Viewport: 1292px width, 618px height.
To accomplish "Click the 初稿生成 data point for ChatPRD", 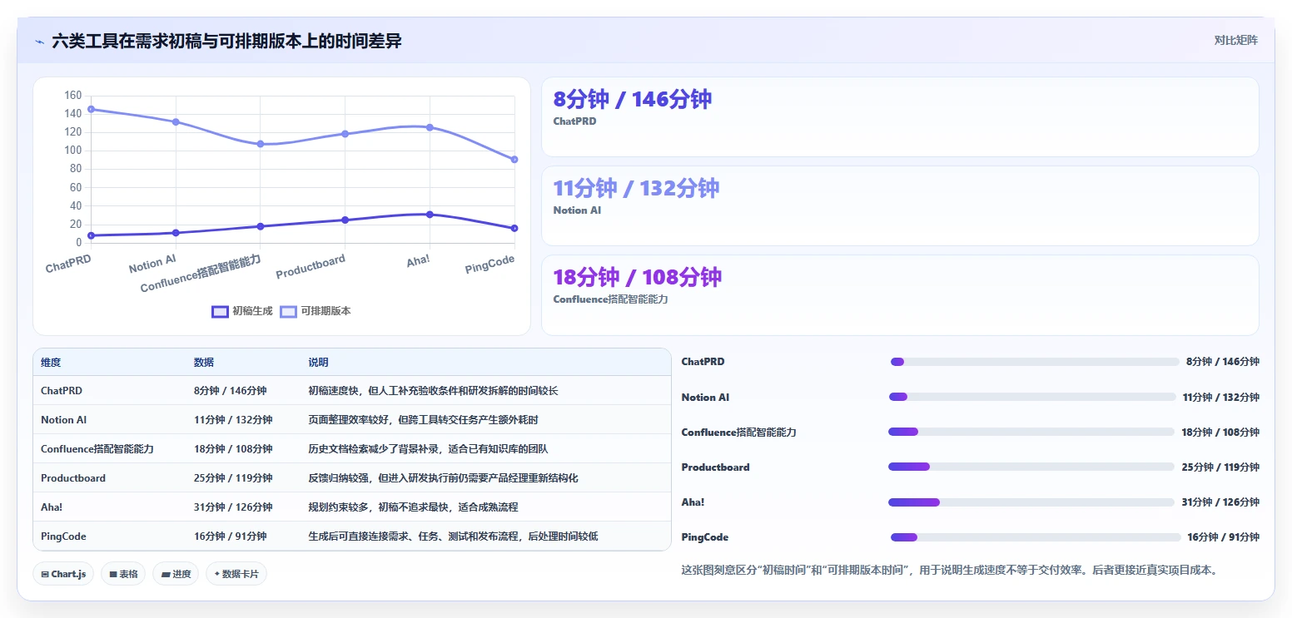I will (x=91, y=235).
